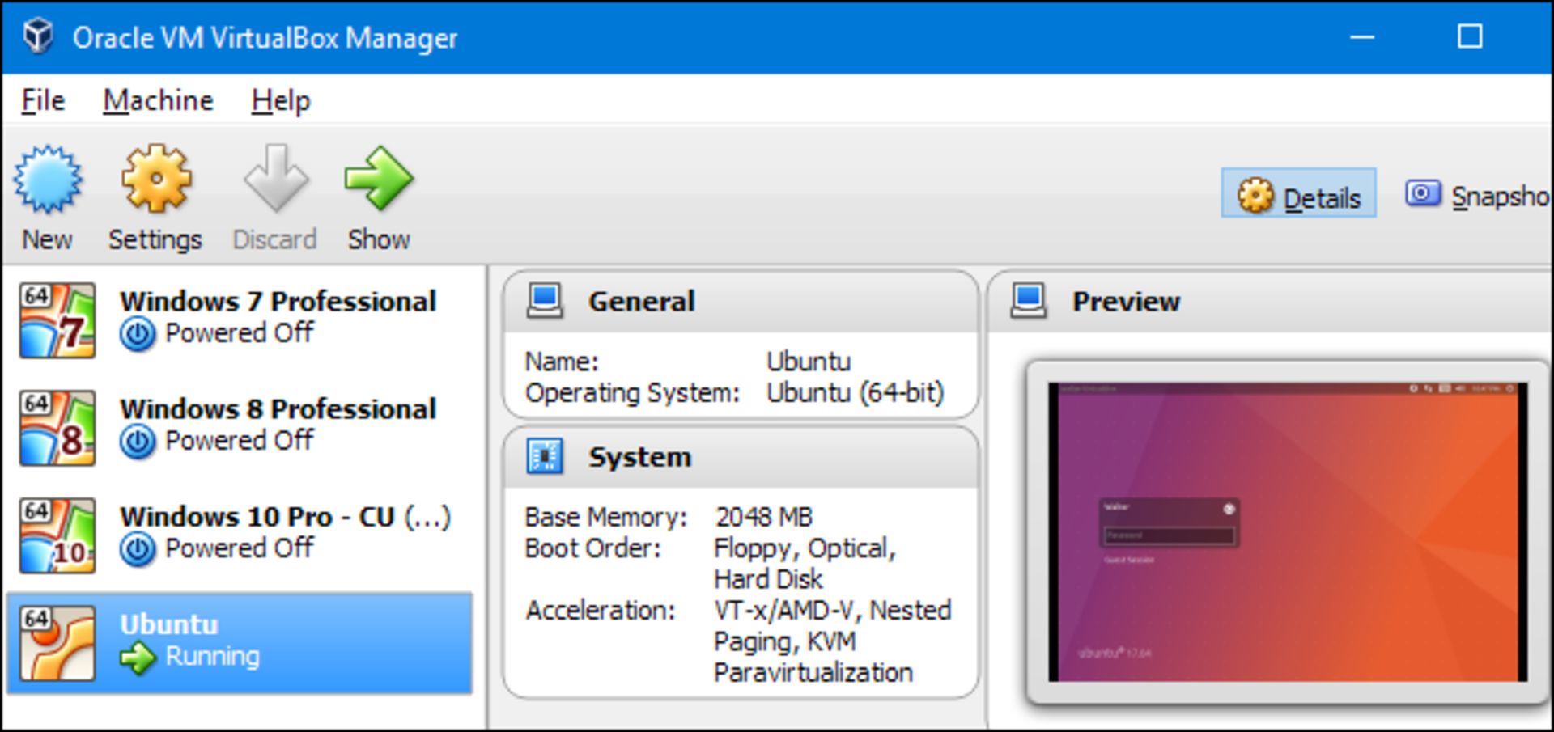Minimize the VirtualBox Manager window

tap(1362, 37)
